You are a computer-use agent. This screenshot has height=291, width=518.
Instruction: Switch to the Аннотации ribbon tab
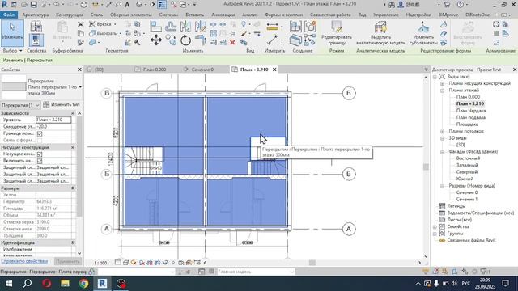[223, 15]
